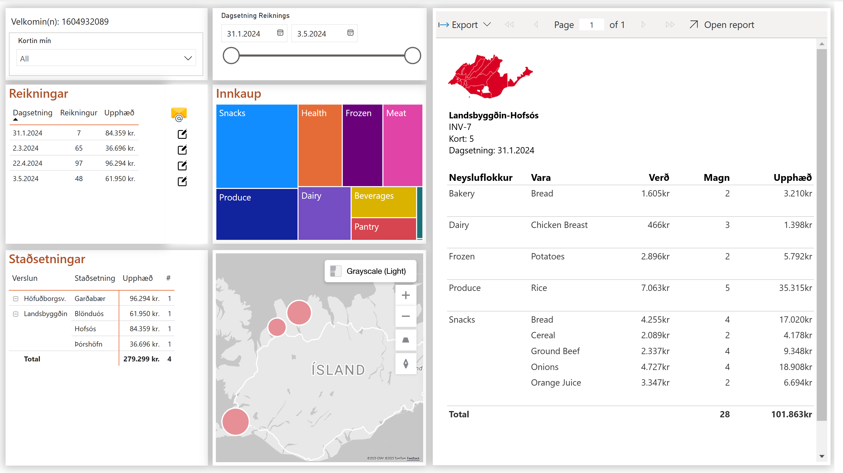Click edit icon for invoice dated 3.5.2024
The width and height of the screenshot is (843, 473).
182,181
